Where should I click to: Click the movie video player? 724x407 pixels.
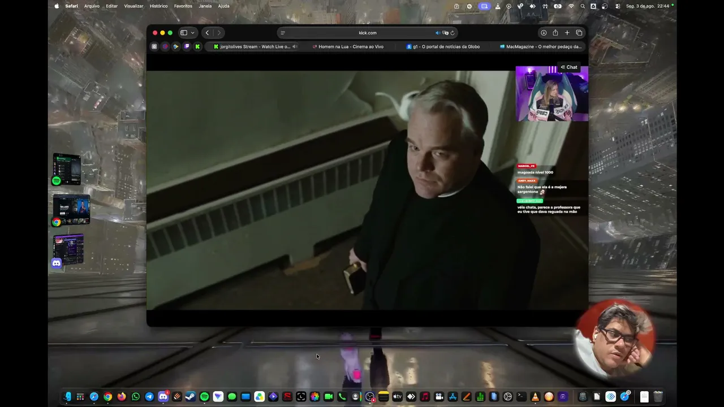331,190
